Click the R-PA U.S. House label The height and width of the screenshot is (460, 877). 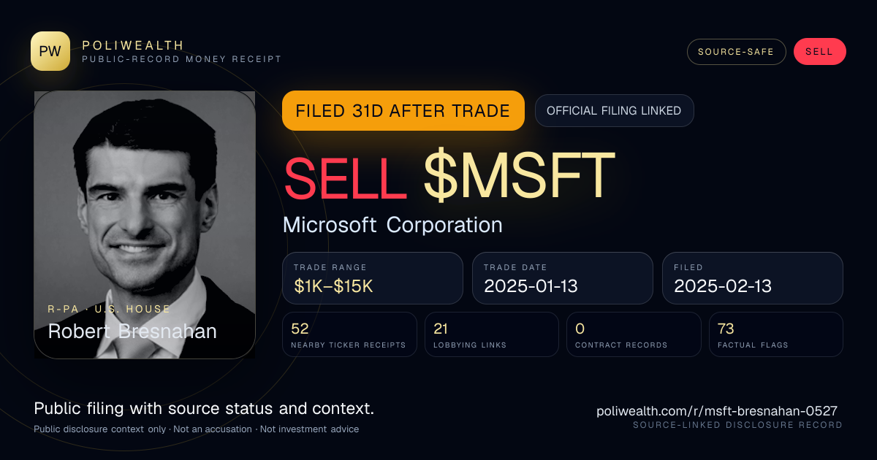[x=109, y=310]
